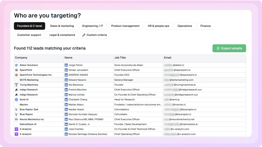Choose the Engineering / IT filter
Screen dimensions: 262x147
coord(93,26)
